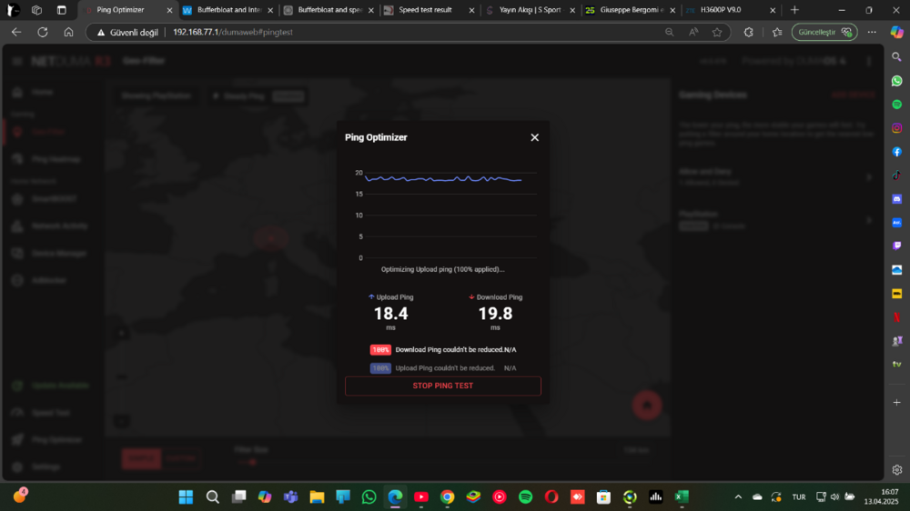The height and width of the screenshot is (511, 910).
Task: Open TikTok from the Edge sidebar
Action: [896, 175]
